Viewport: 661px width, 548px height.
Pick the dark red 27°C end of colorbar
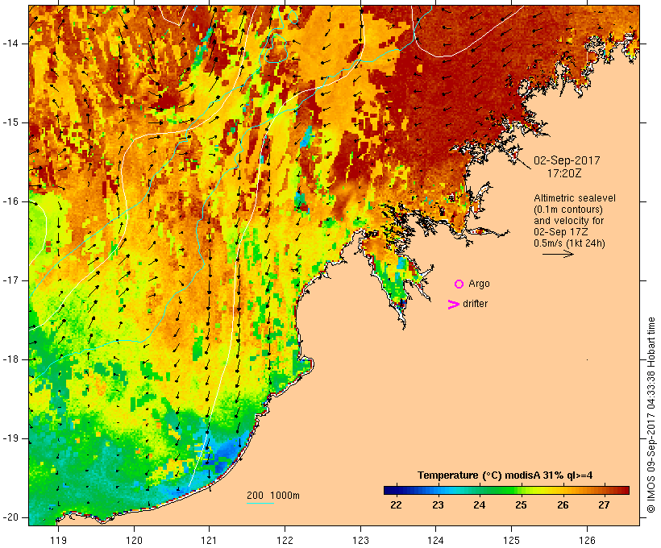(622, 490)
